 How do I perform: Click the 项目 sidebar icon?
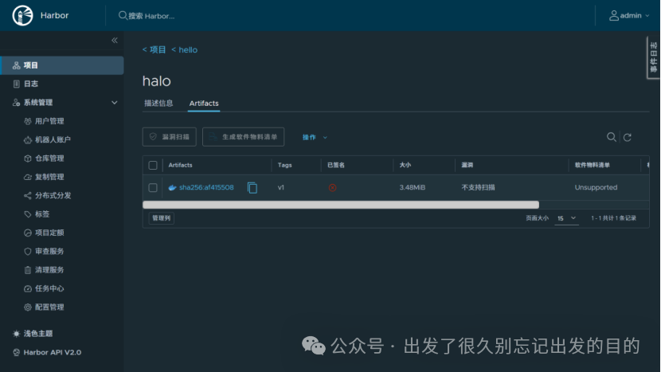[x=17, y=65]
